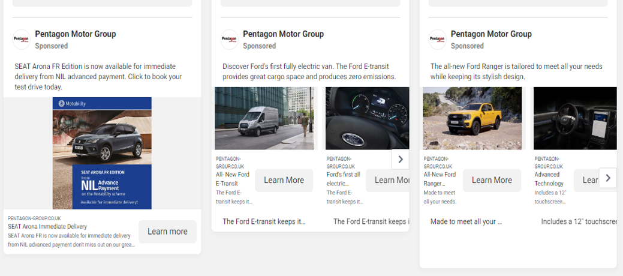
Task: Click 'All- New Ford E-Transit' card title
Action: [x=233, y=179]
